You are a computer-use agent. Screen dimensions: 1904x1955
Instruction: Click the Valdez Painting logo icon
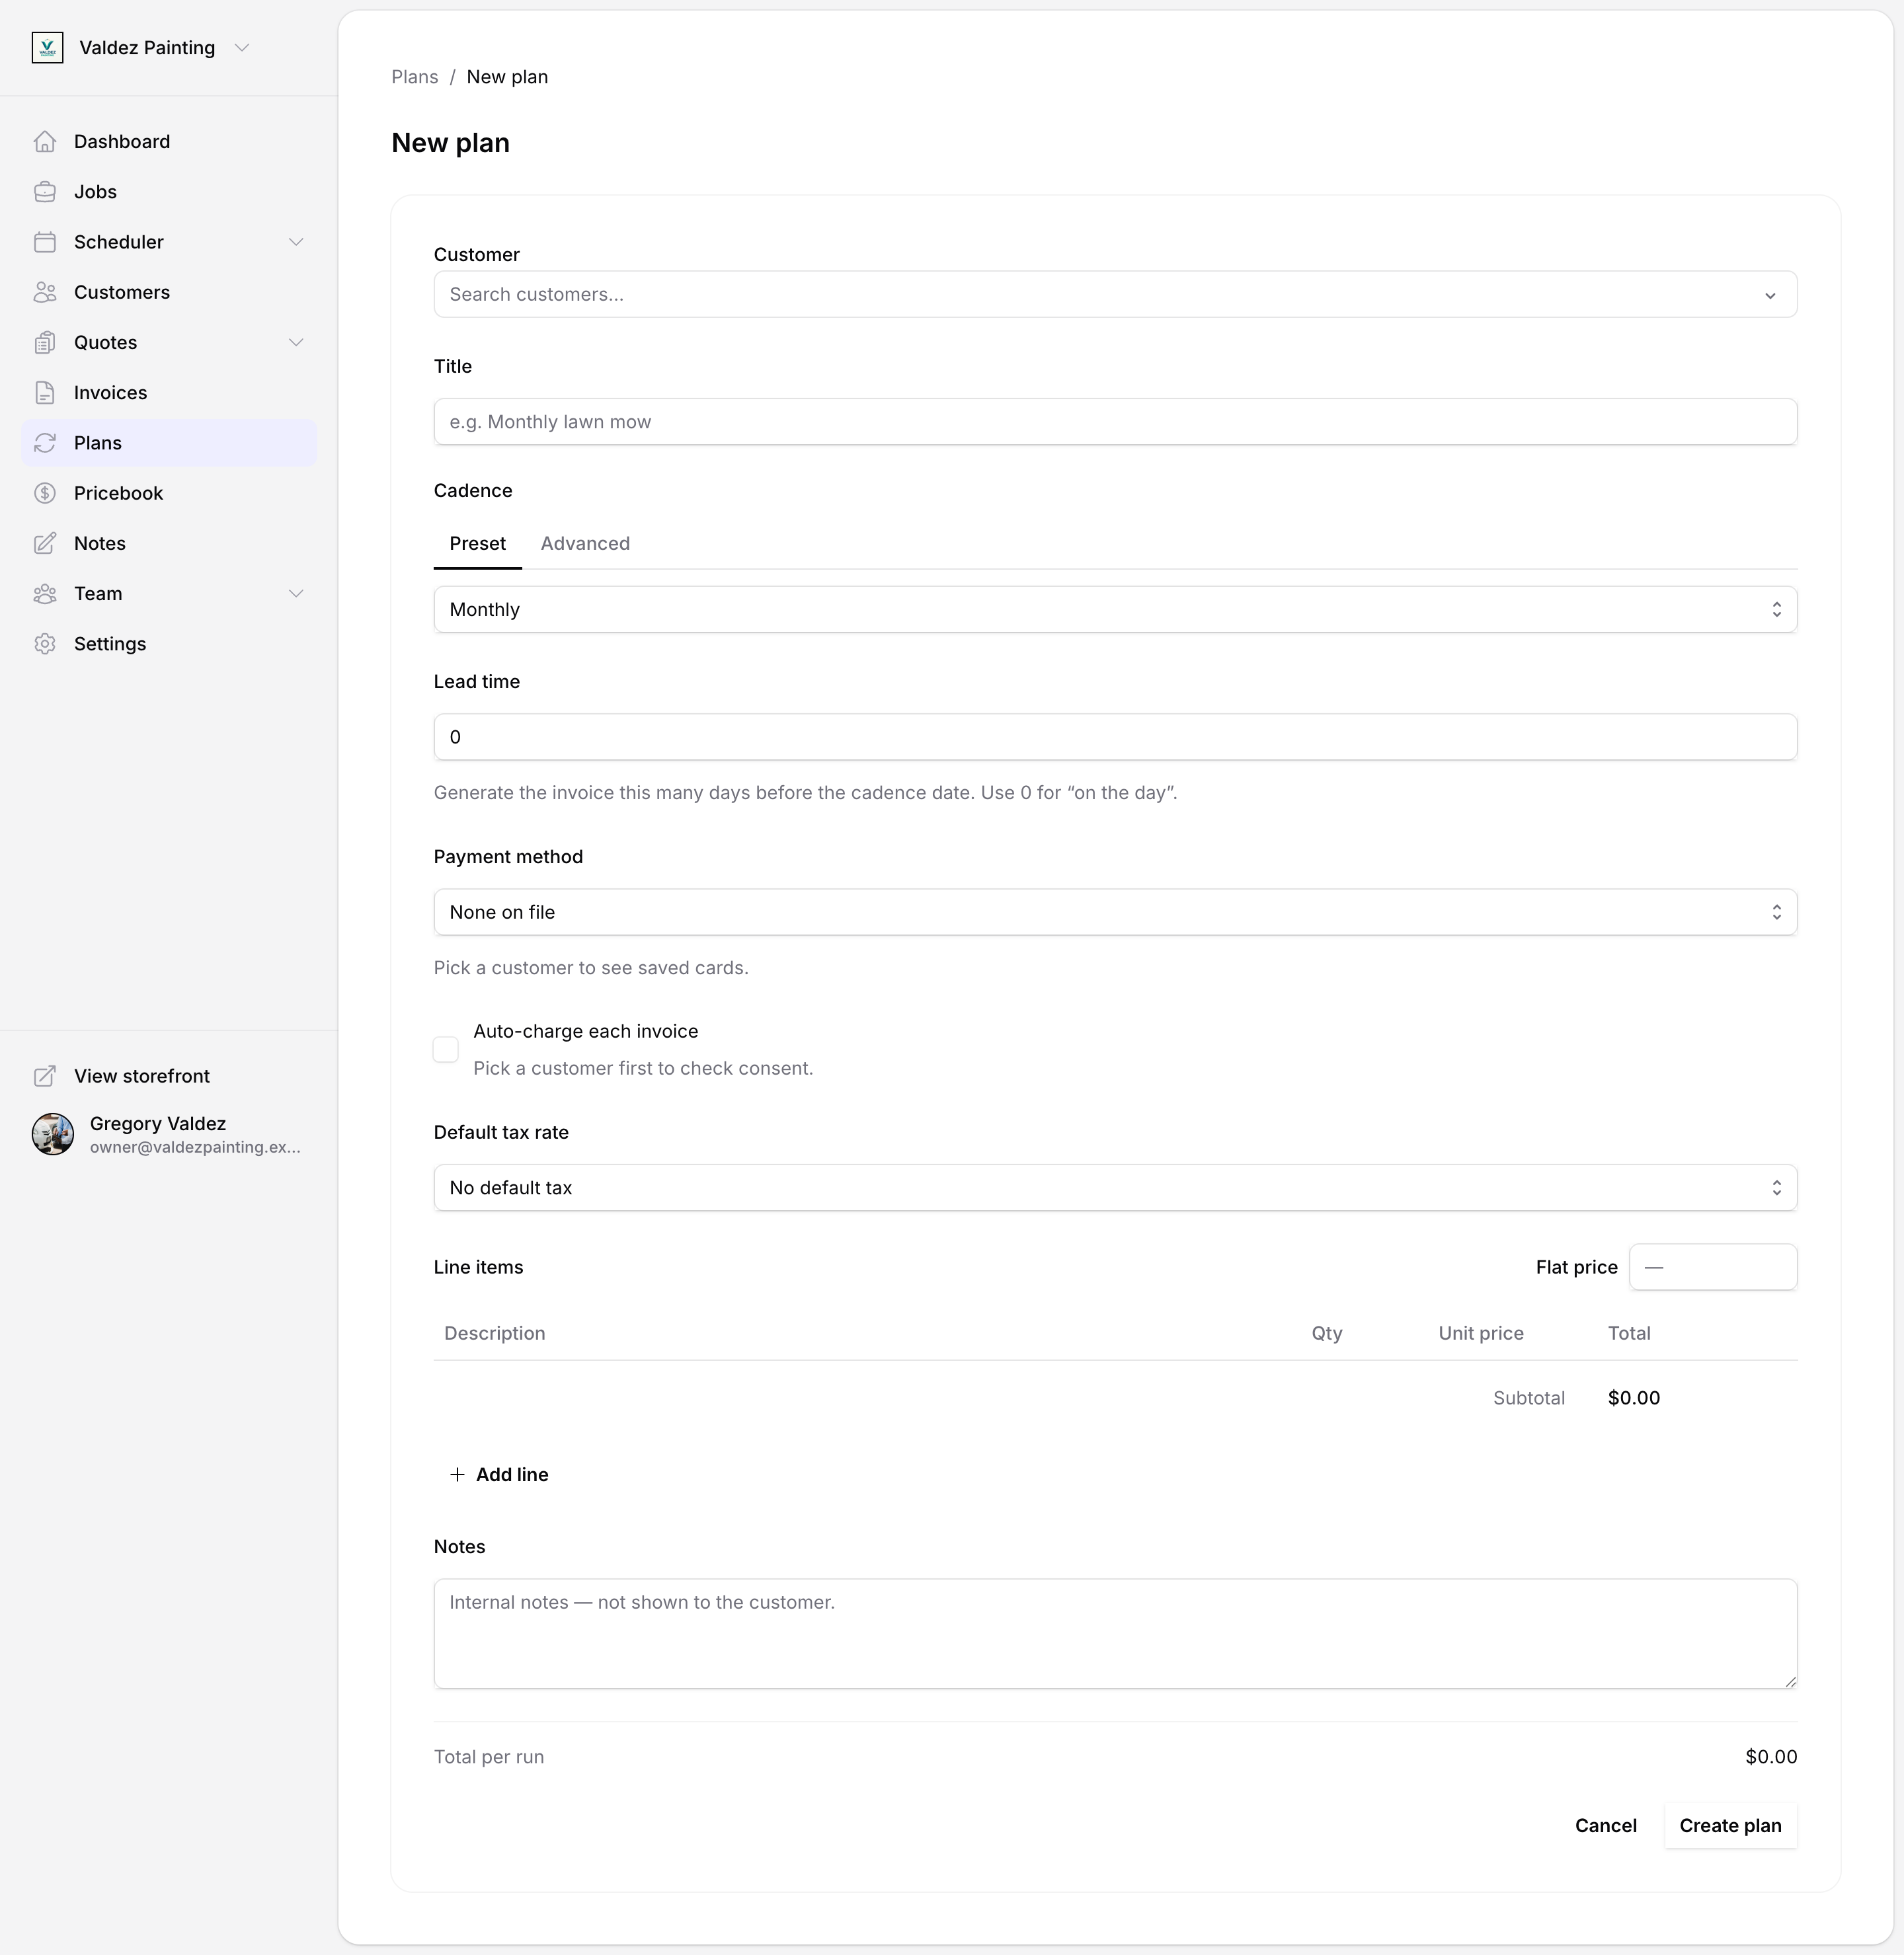pos(47,48)
